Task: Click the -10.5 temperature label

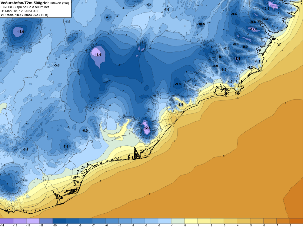Action: 201,24
